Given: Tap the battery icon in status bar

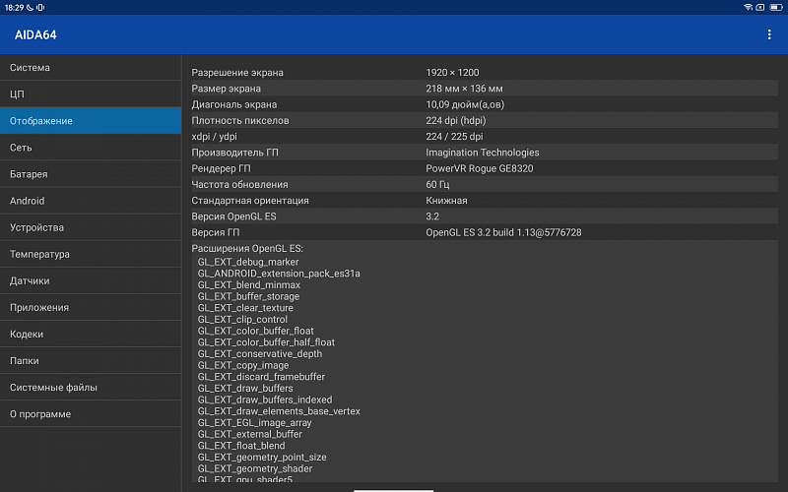Looking at the screenshot, I should [775, 7].
